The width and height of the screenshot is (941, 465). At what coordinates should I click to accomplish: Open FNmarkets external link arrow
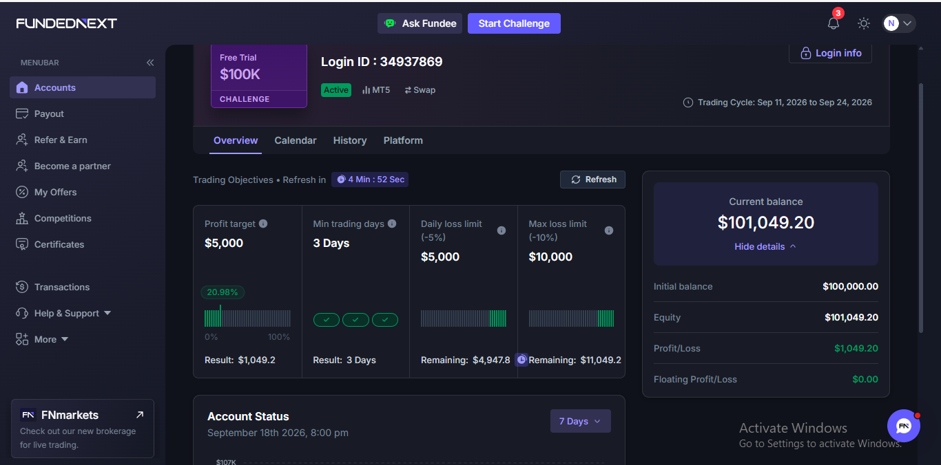pos(140,415)
